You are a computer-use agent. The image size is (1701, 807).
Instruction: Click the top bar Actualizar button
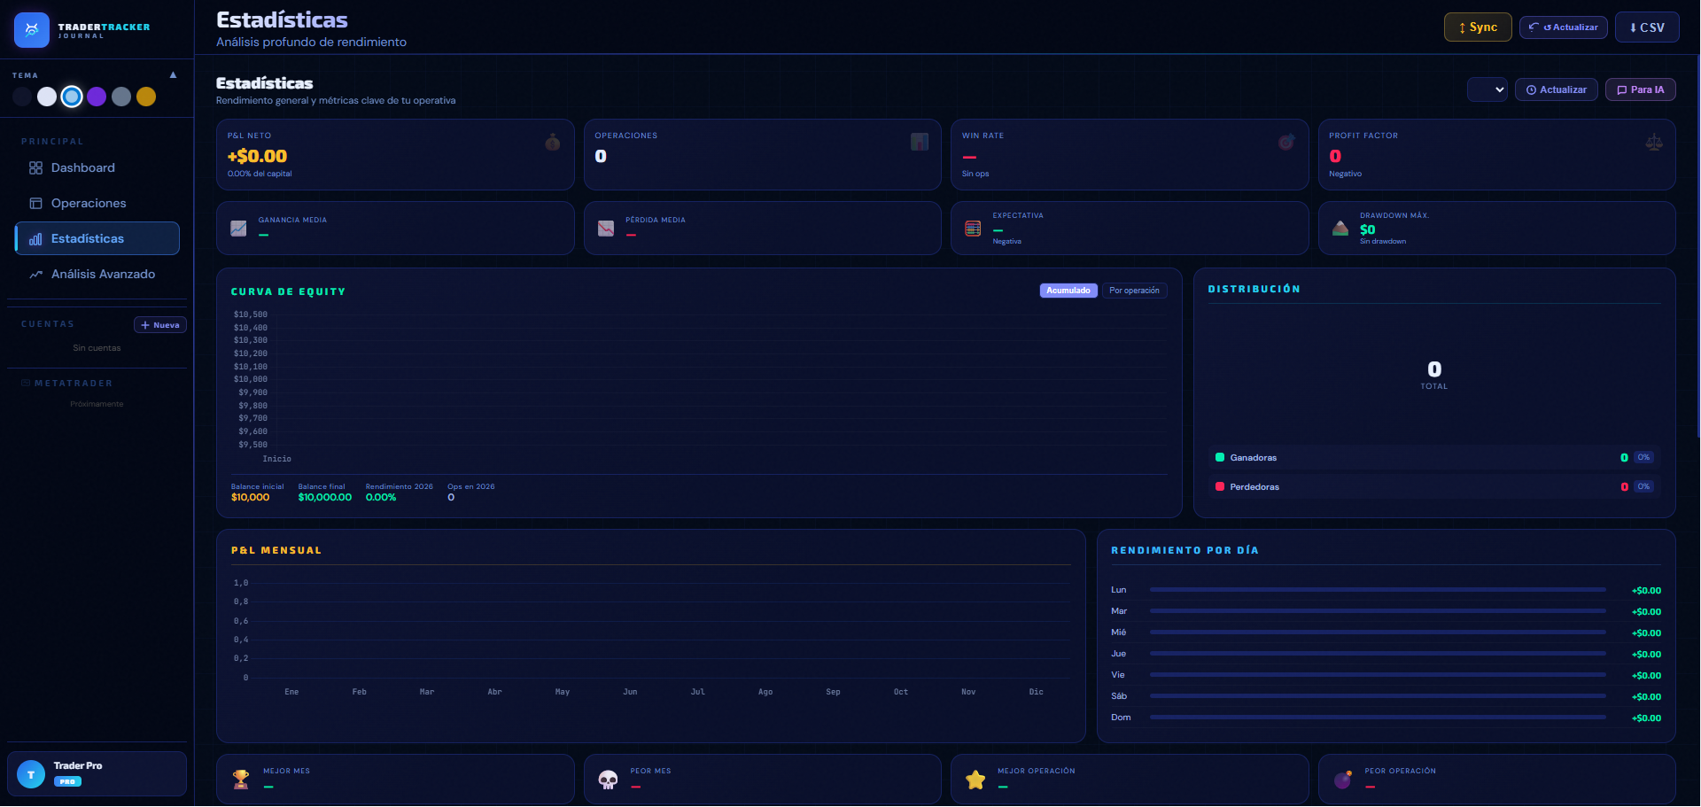coord(1564,27)
